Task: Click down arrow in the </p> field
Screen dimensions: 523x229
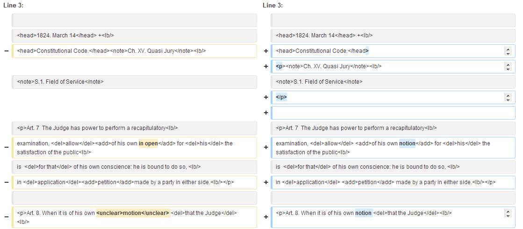Action: pyautogui.click(x=508, y=100)
